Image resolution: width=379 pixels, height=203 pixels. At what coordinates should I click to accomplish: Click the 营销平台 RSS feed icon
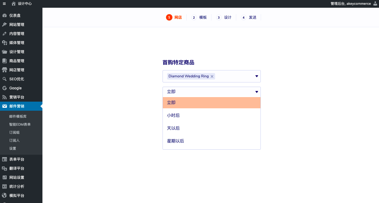click(x=5, y=97)
